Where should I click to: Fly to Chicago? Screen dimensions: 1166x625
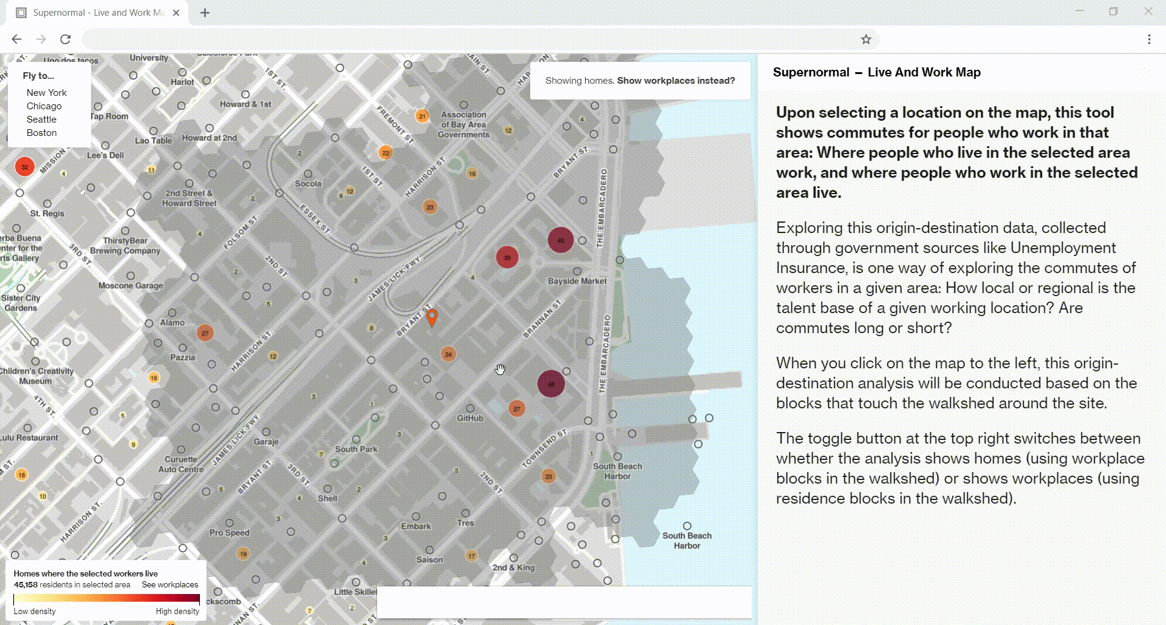coord(44,106)
